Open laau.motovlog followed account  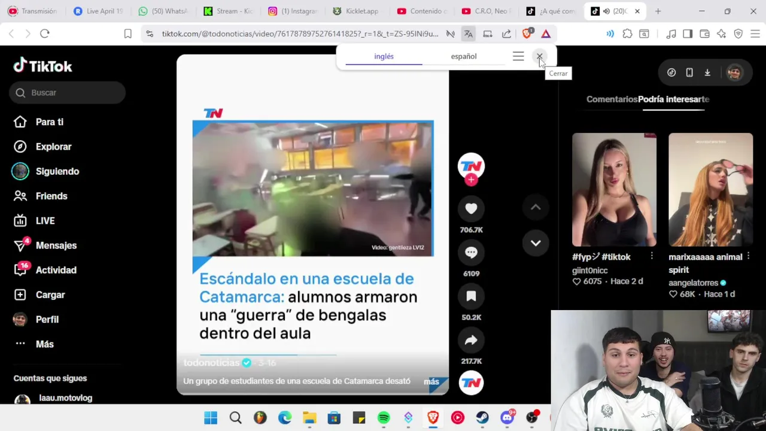pos(65,398)
